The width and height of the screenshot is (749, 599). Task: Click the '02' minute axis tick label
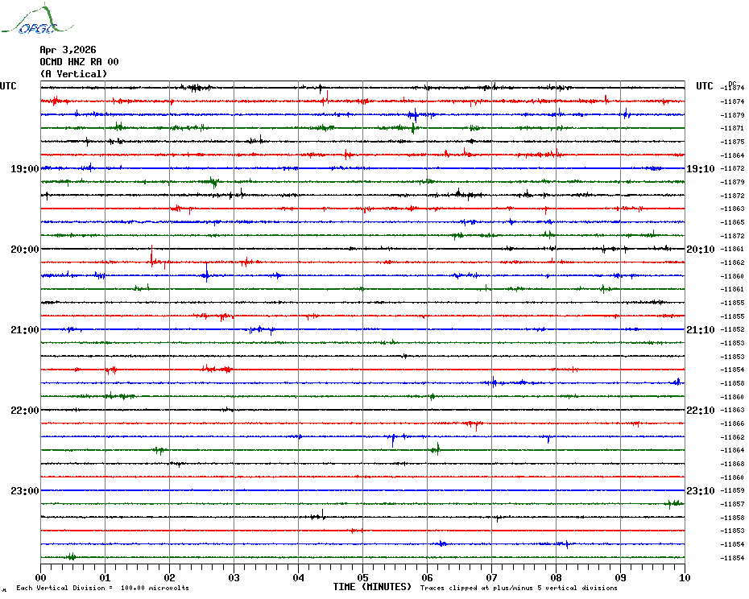pyautogui.click(x=170, y=577)
